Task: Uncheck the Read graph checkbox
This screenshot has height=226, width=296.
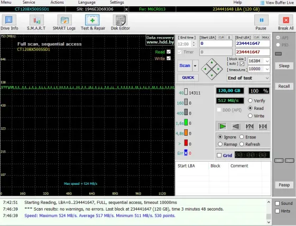Action: click(x=169, y=52)
